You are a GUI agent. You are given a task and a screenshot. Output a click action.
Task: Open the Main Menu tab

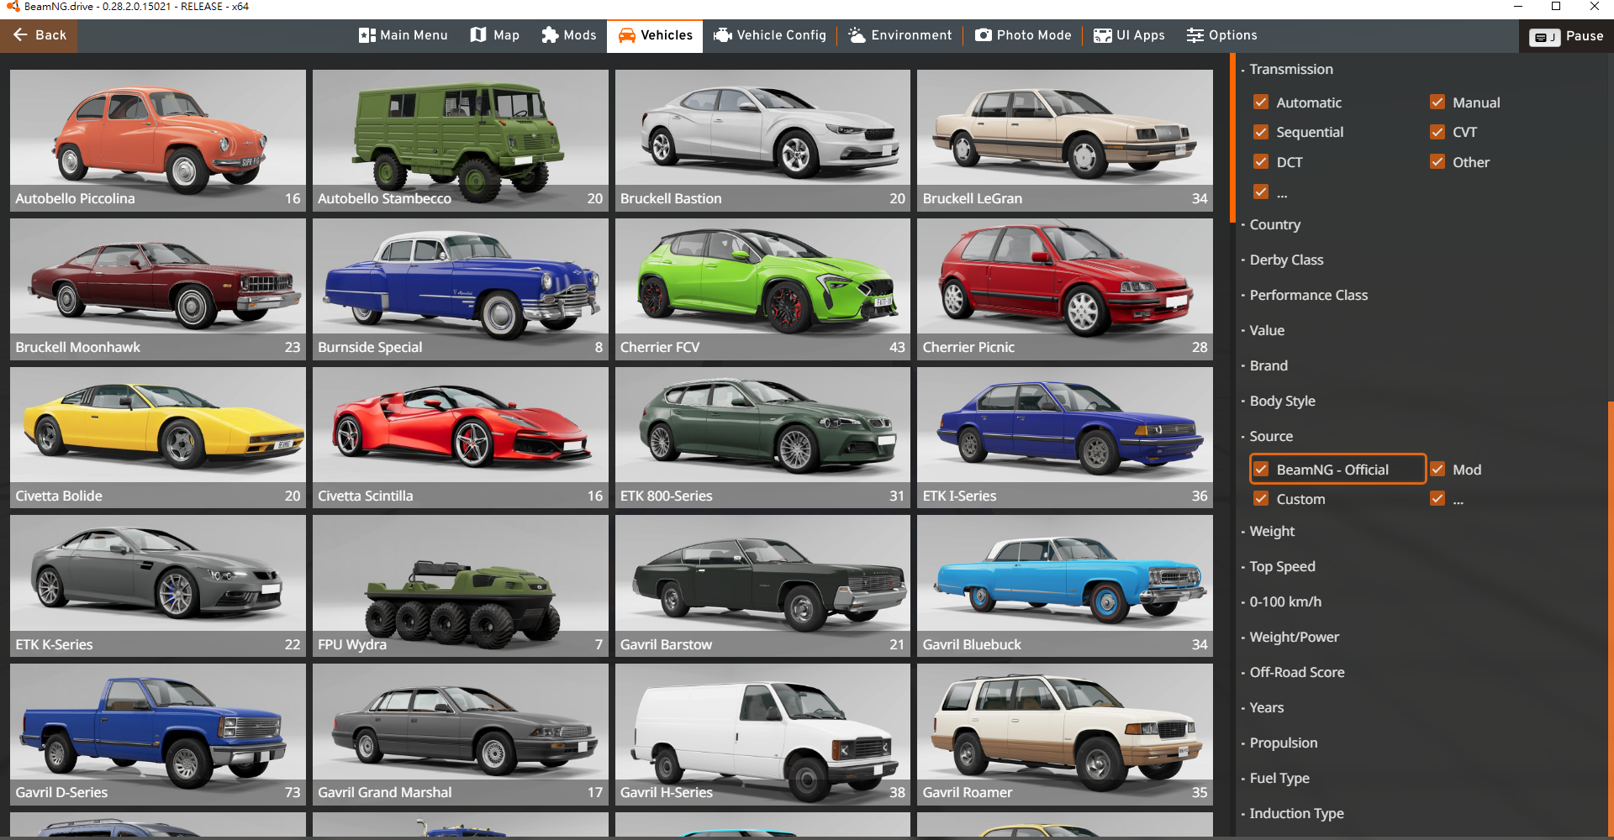click(x=403, y=35)
